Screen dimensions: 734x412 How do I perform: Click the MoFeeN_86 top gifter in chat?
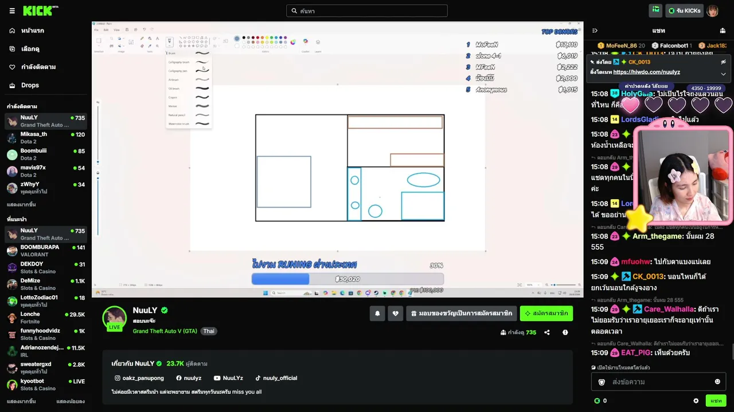point(622,45)
